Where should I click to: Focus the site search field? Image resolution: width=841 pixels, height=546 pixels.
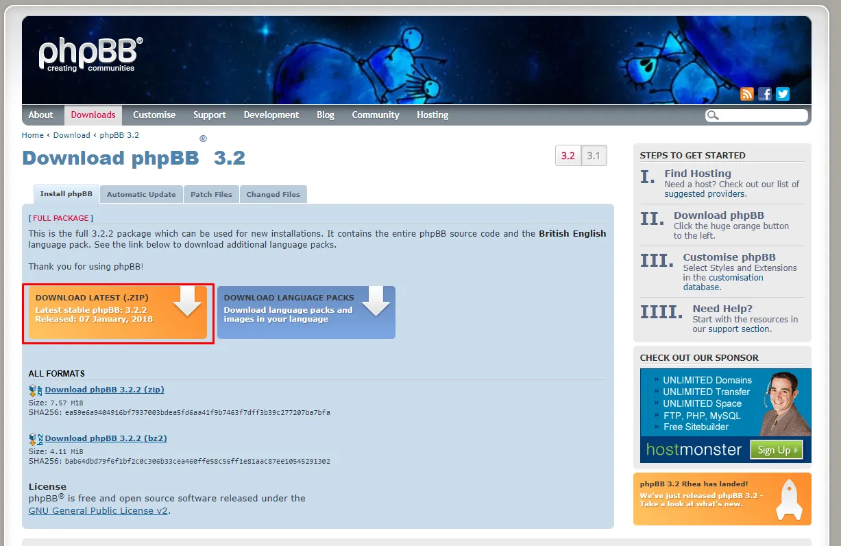[x=757, y=115]
